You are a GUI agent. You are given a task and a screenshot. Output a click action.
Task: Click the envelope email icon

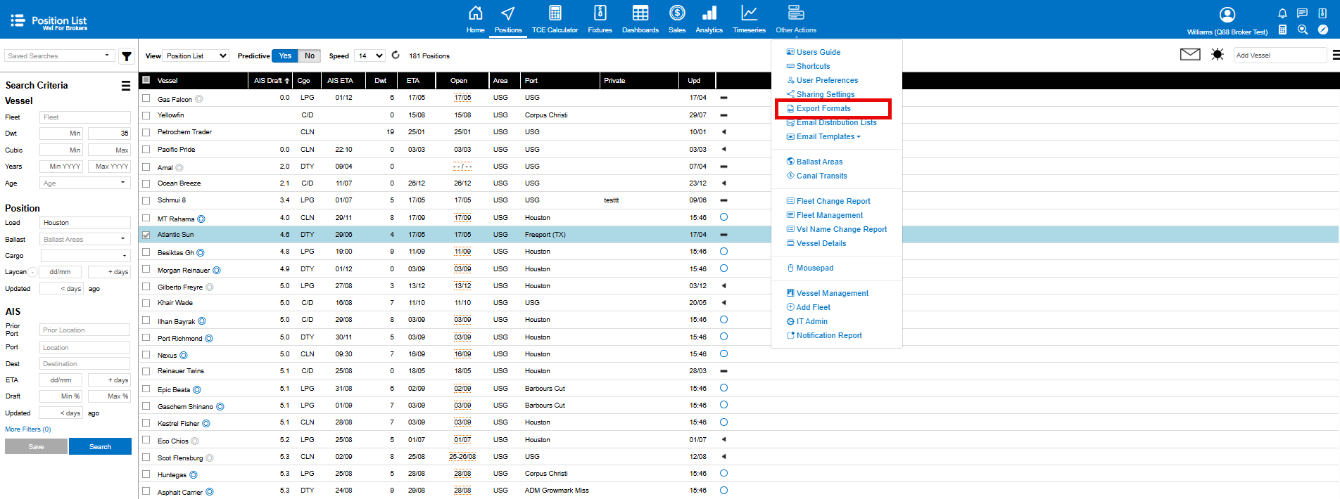coord(1189,55)
